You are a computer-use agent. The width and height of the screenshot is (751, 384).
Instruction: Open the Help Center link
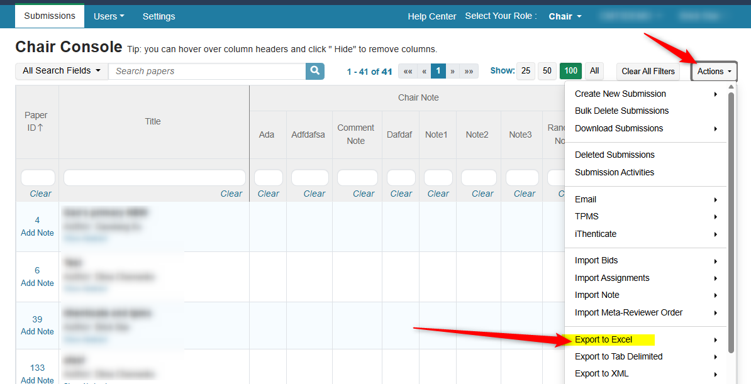pyautogui.click(x=431, y=16)
